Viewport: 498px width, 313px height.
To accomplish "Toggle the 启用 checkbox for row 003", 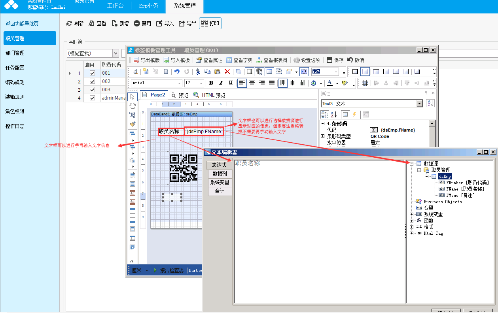I will pos(92,90).
